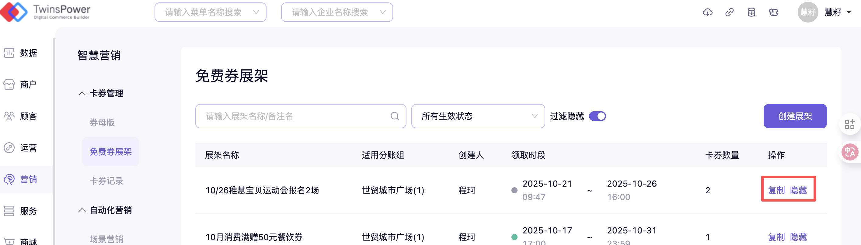Viewport: 861px width, 245px height.
Task: Toggle the 过滤隐藏 switch
Action: 597,116
